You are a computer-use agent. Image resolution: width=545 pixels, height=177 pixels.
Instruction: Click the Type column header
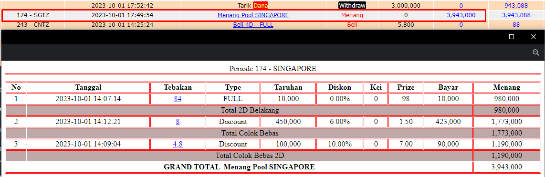point(233,88)
